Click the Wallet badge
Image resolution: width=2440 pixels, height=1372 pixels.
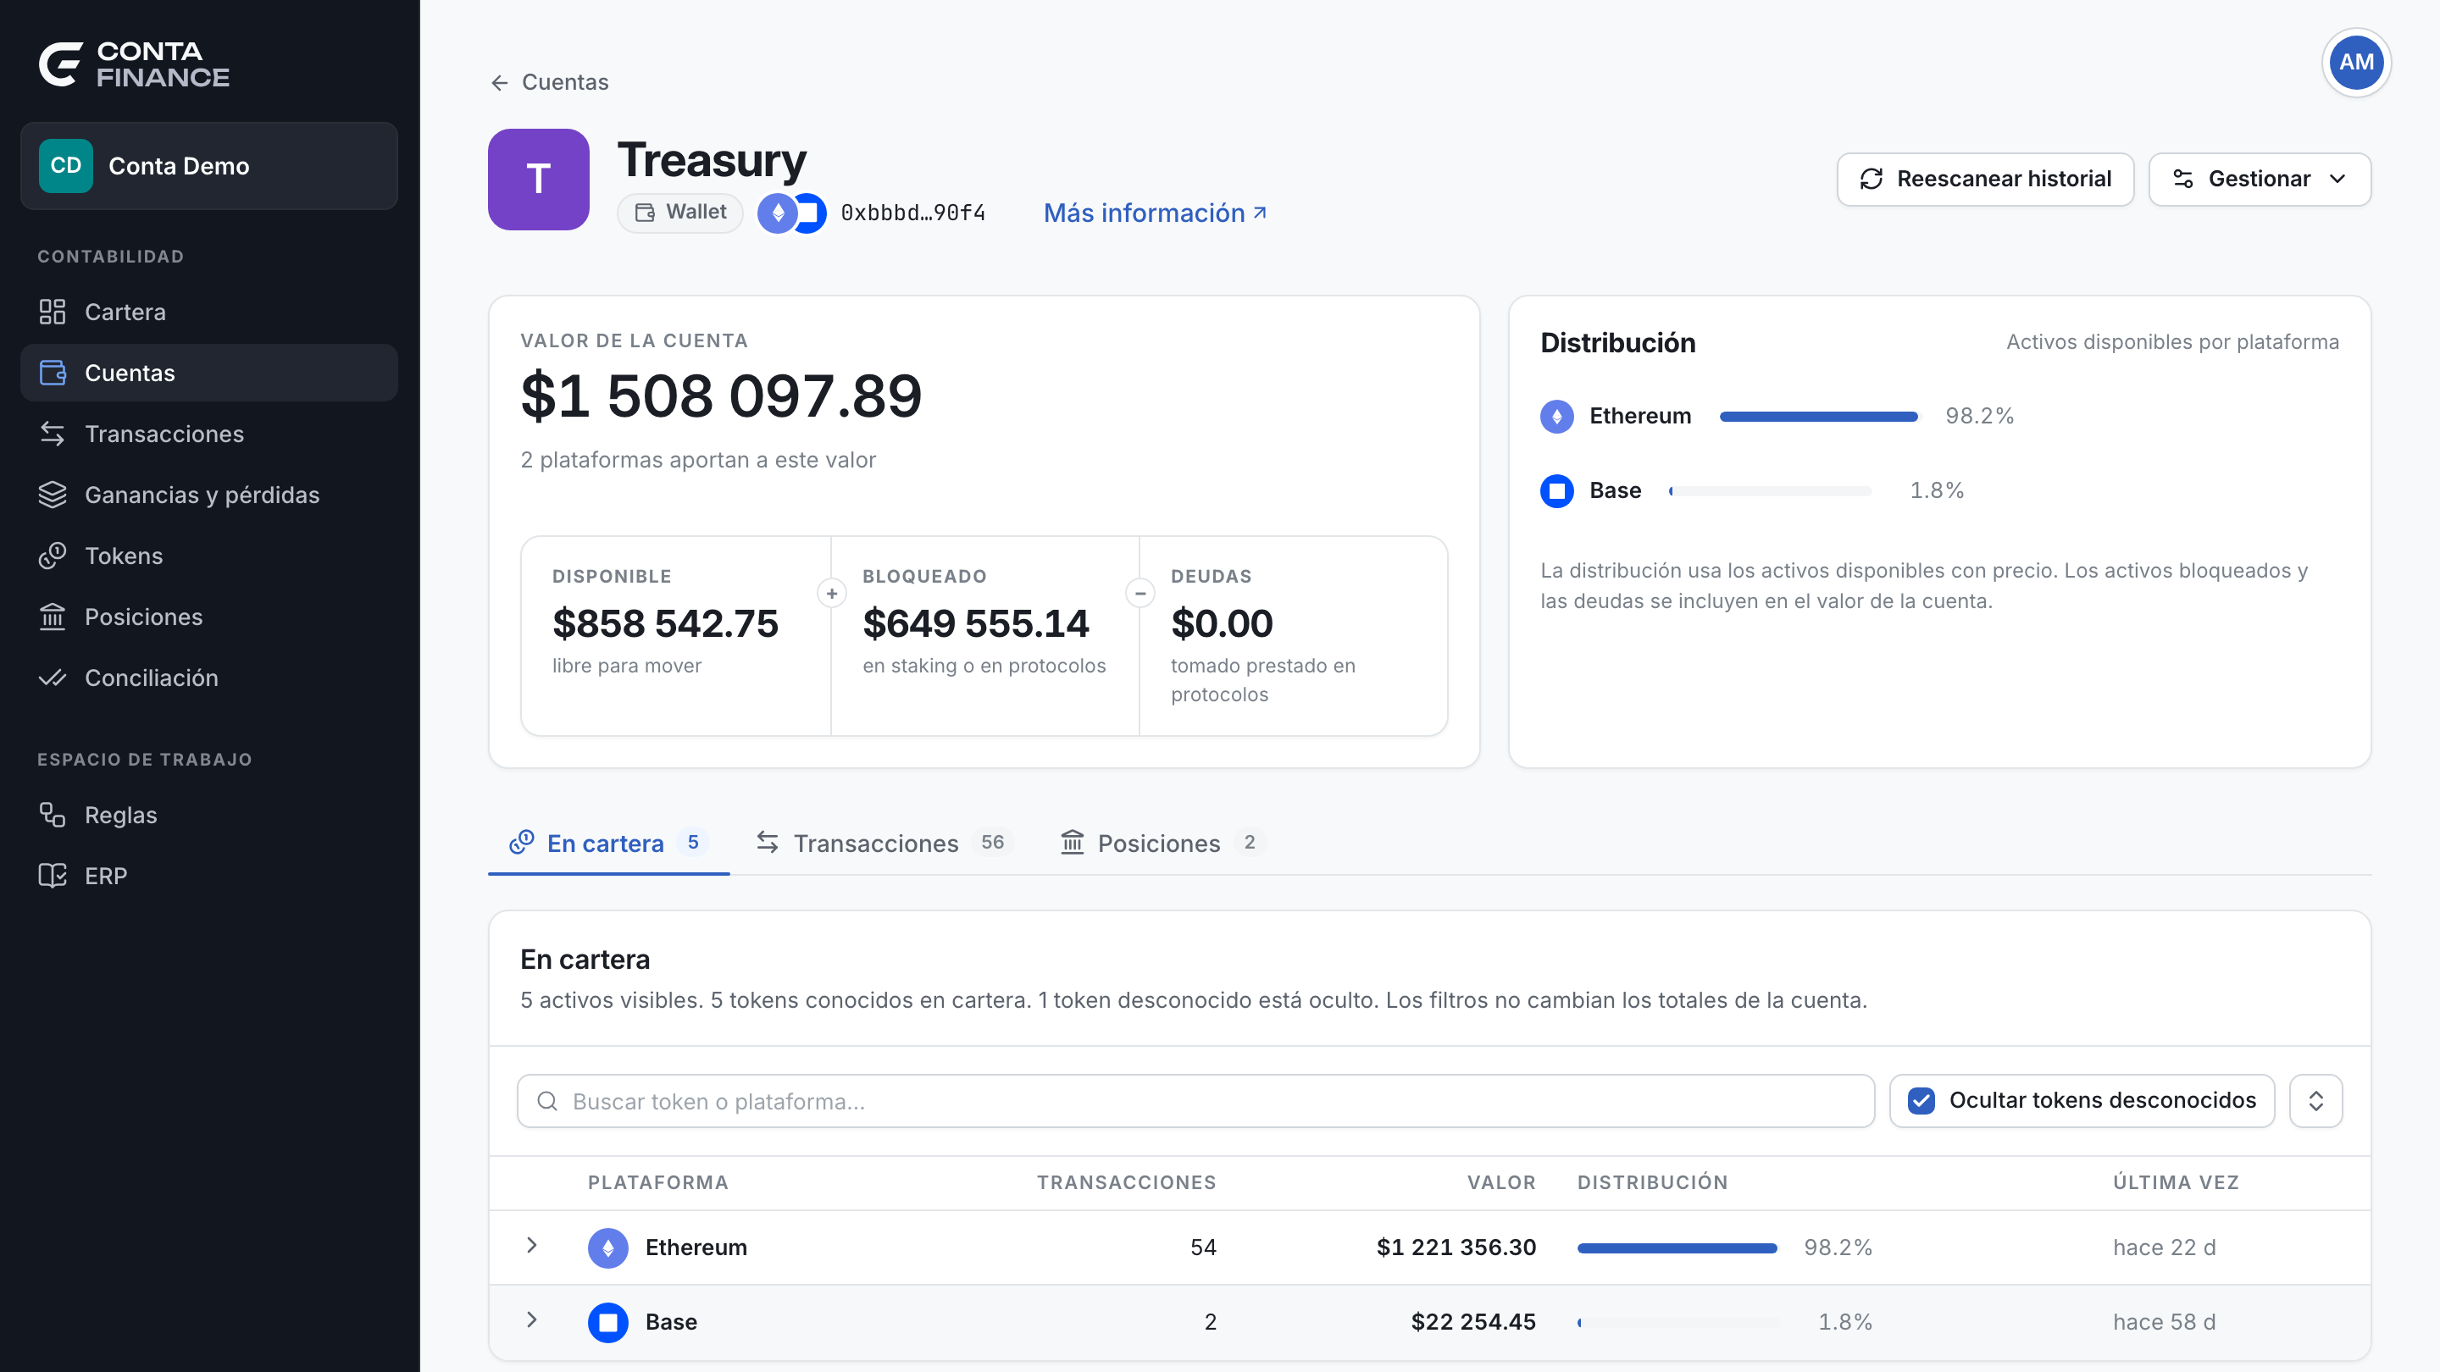(x=680, y=212)
